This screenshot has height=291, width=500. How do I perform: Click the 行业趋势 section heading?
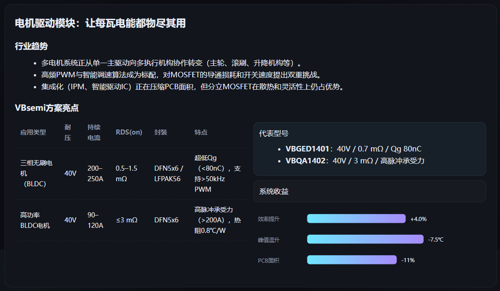click(31, 46)
